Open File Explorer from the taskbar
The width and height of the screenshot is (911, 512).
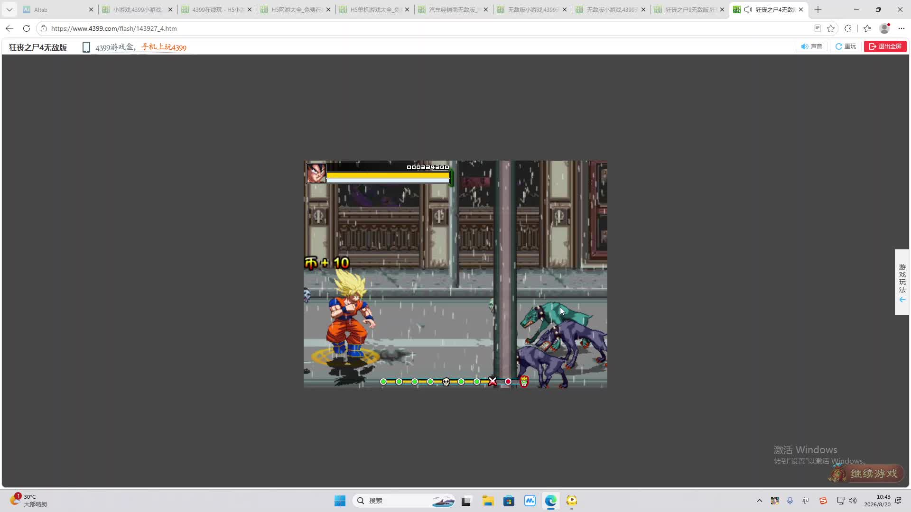[488, 501]
